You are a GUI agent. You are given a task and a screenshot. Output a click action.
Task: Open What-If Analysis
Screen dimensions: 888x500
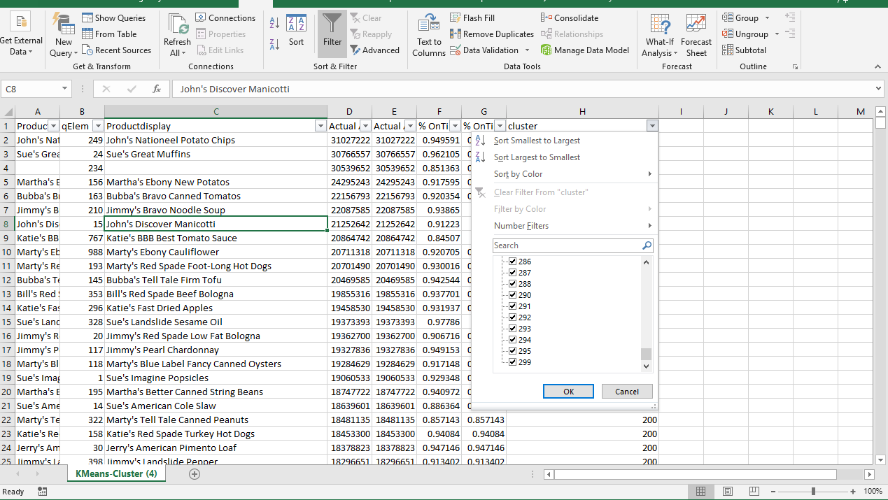[660, 35]
